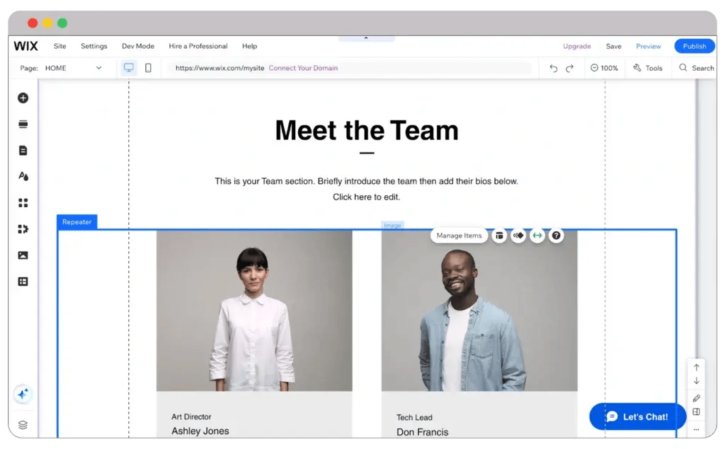Expand the Page HOME dropdown
This screenshot has width=725, height=449.
(x=98, y=69)
